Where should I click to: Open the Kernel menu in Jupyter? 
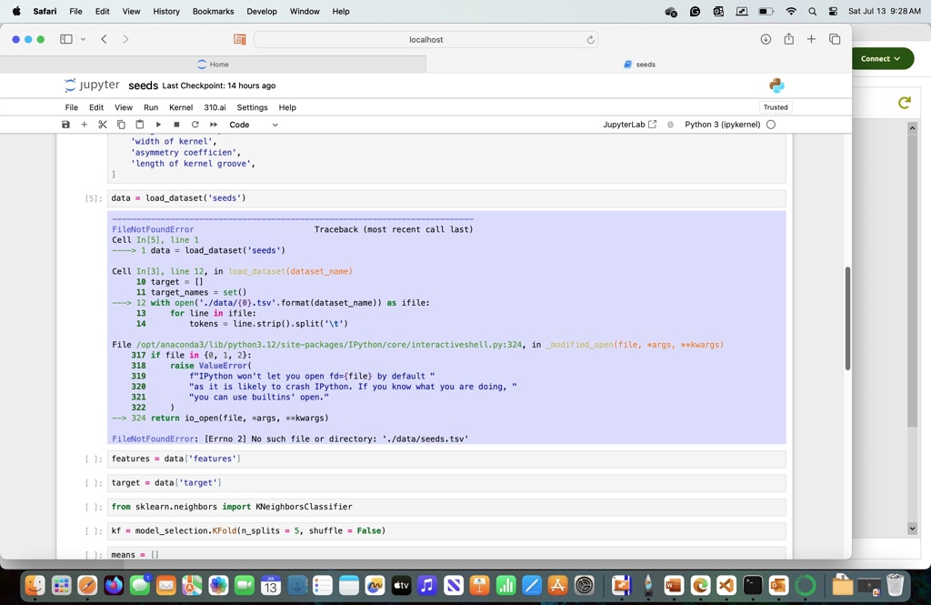point(180,107)
